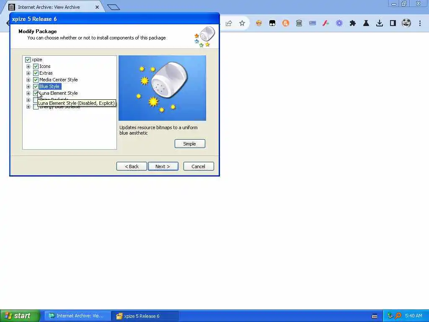Click the magnifier tray icon
The width and height of the screenshot is (429, 322).
coord(398,316)
